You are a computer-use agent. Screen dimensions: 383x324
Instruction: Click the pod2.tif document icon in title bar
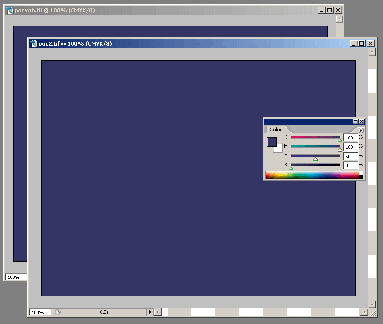click(33, 44)
